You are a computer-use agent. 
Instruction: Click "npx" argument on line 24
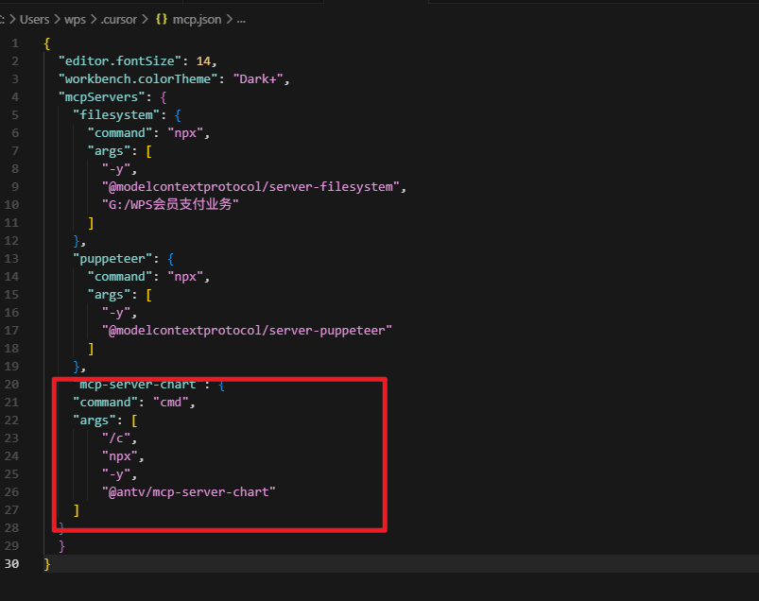click(120, 456)
